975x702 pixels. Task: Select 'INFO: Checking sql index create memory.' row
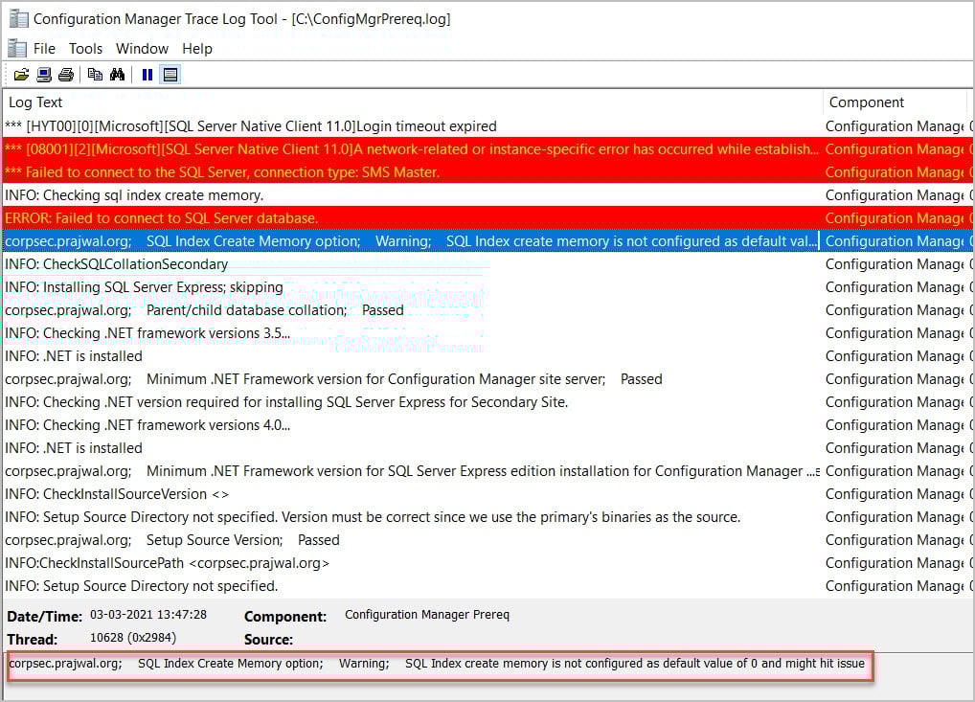point(487,195)
